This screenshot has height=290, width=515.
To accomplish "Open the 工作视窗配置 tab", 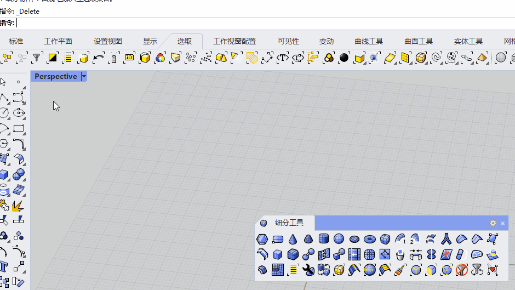I will coord(234,41).
